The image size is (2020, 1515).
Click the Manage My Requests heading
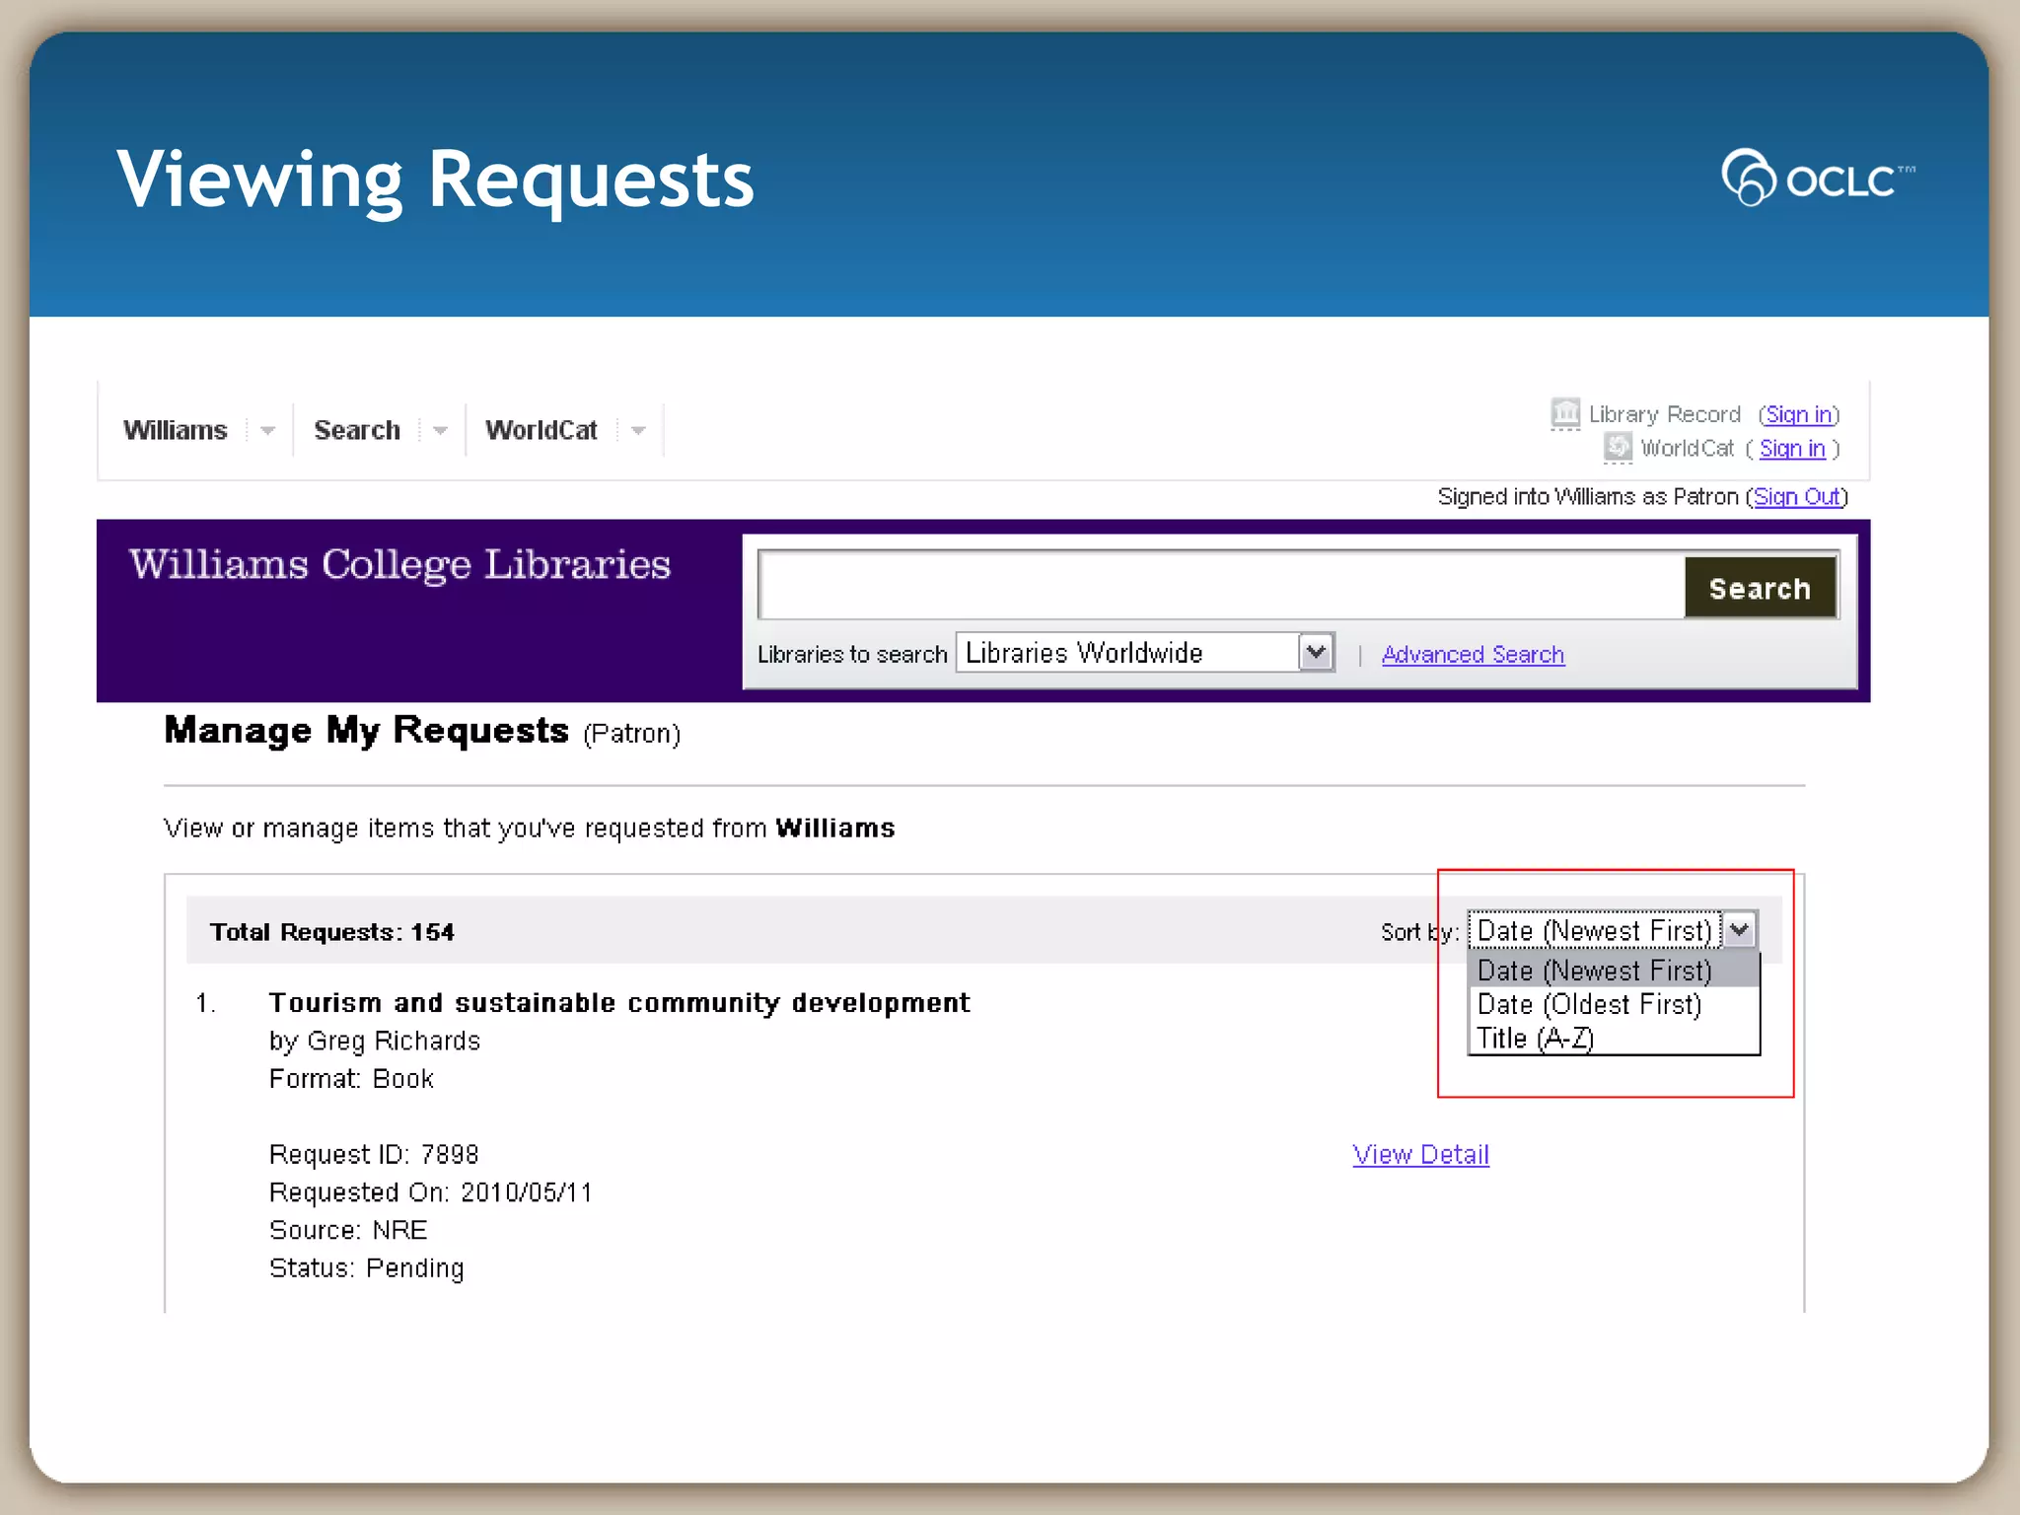point(367,731)
